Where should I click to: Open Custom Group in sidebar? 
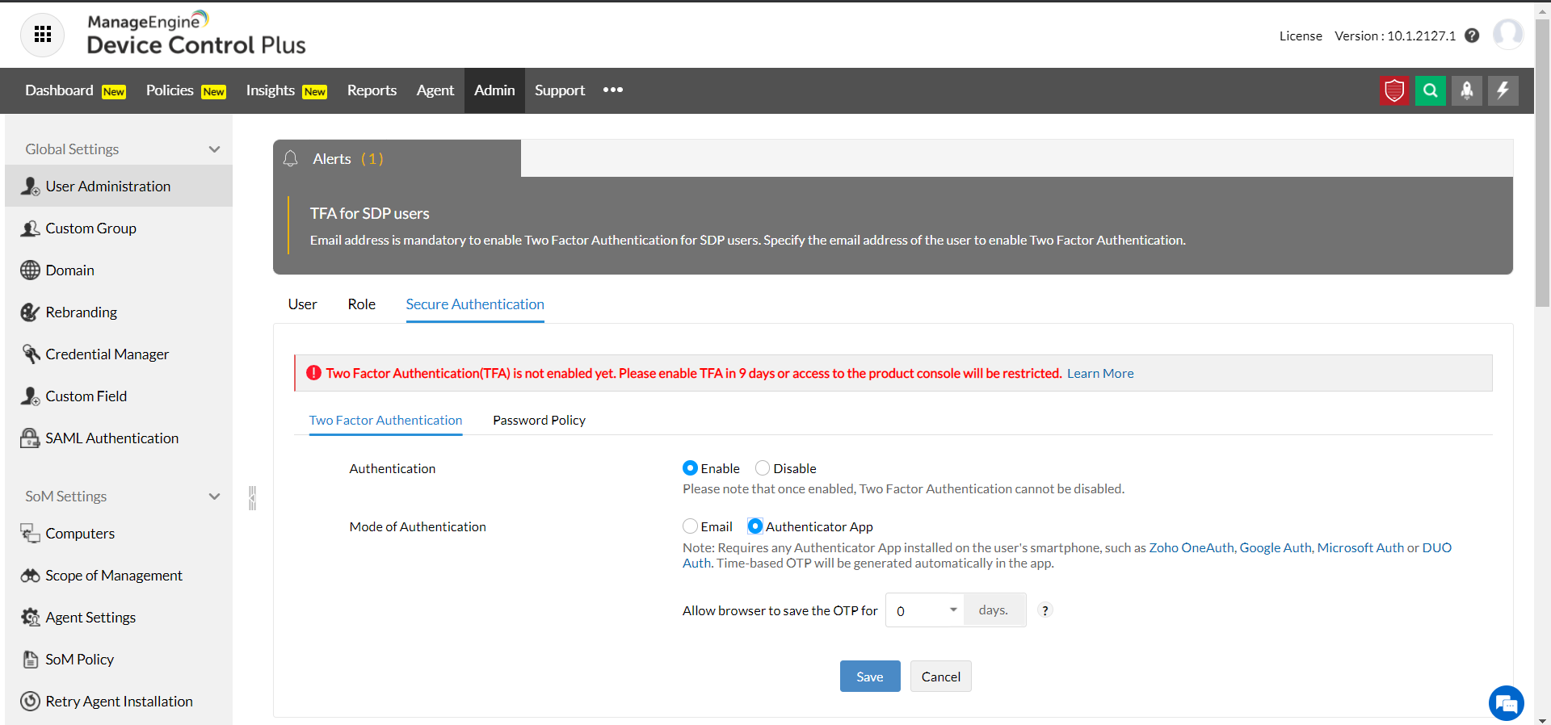pos(90,228)
